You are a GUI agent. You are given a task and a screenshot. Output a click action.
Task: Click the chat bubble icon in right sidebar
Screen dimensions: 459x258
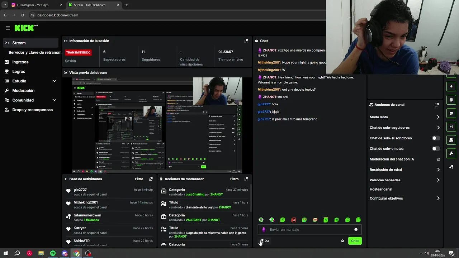point(451,113)
